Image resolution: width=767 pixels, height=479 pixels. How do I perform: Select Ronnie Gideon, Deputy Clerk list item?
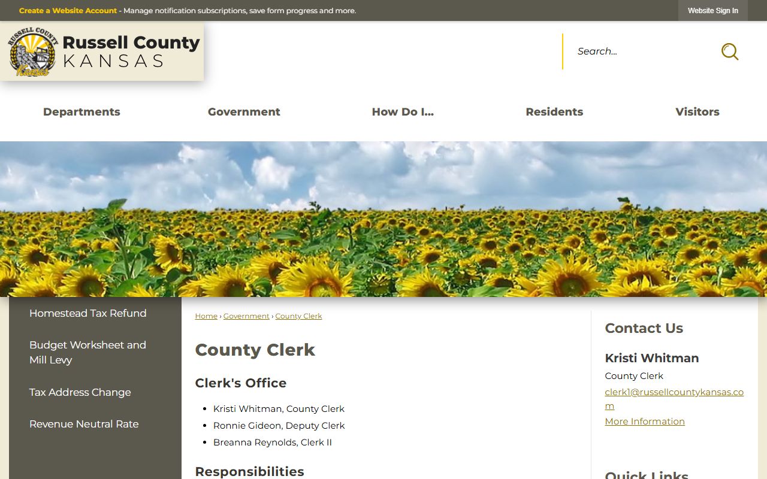[x=279, y=426]
